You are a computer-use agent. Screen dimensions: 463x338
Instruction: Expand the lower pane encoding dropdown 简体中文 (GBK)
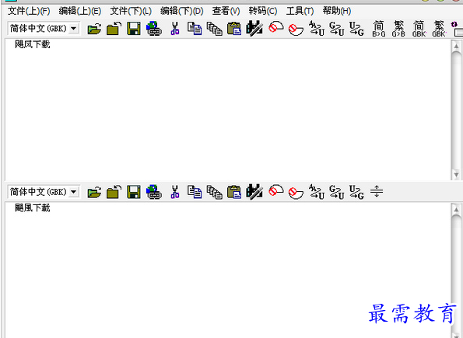(73, 192)
